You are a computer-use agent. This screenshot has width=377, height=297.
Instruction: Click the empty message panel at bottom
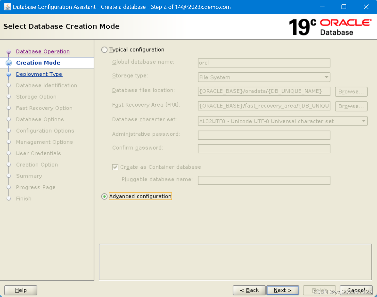[235, 262]
